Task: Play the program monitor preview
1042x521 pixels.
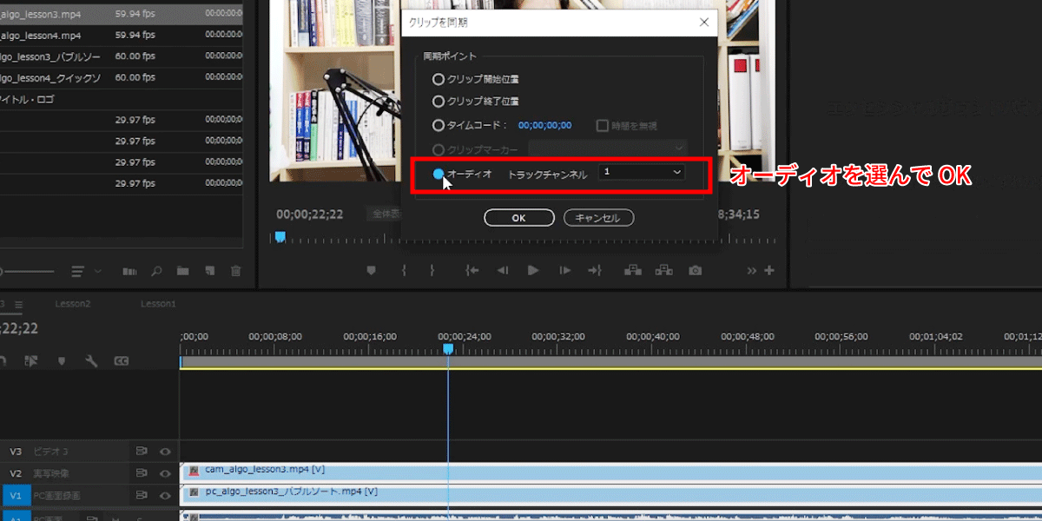Action: point(533,271)
